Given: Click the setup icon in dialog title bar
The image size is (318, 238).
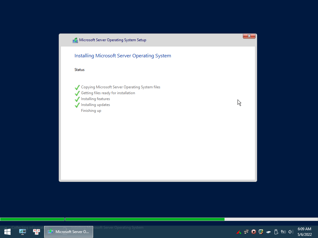Looking at the screenshot, I should pos(75,40).
